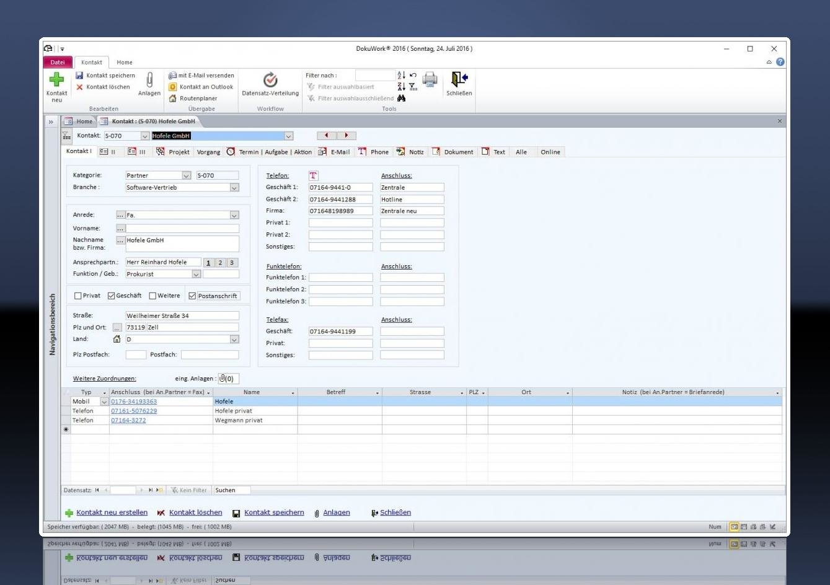The height and width of the screenshot is (585, 830).
Task: Click the green Kontakt neu plus icon
Action: [x=56, y=80]
